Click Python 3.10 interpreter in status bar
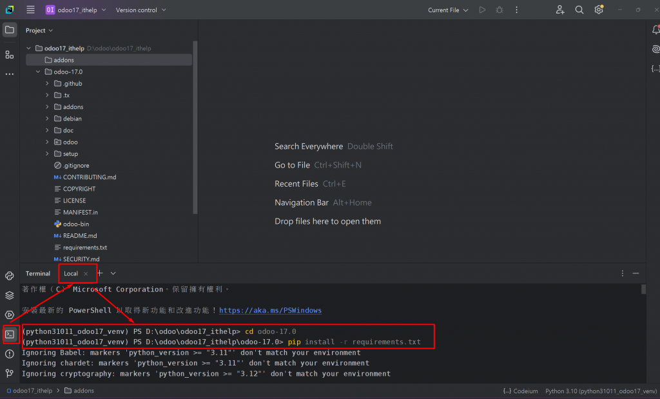This screenshot has width=660, height=399. click(x=601, y=391)
